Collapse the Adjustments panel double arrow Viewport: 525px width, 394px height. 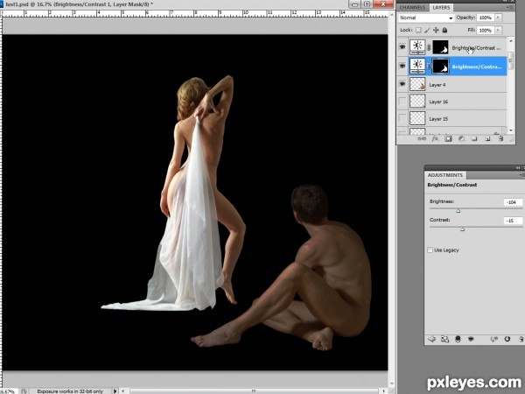[518, 167]
